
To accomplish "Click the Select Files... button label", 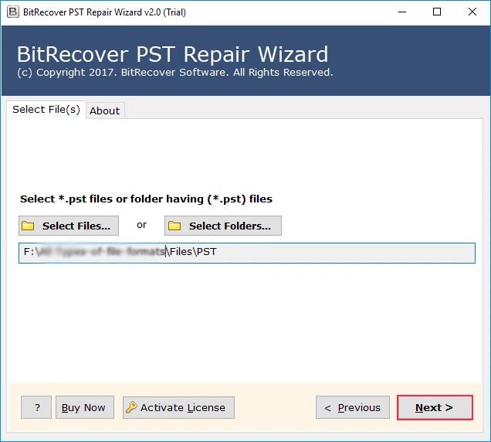I will tap(76, 226).
